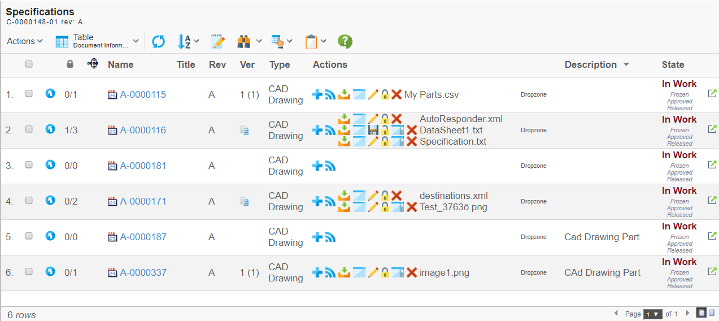Click the refresh icon in the toolbar

(x=159, y=41)
